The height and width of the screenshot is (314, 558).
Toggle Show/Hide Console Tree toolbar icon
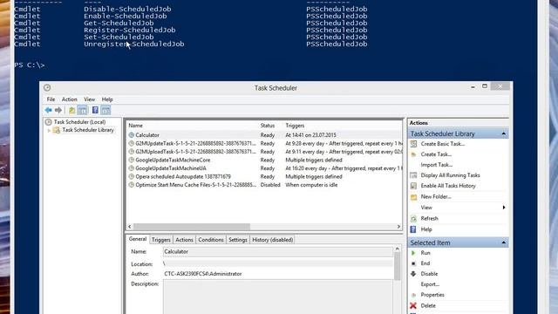pyautogui.click(x=82, y=110)
